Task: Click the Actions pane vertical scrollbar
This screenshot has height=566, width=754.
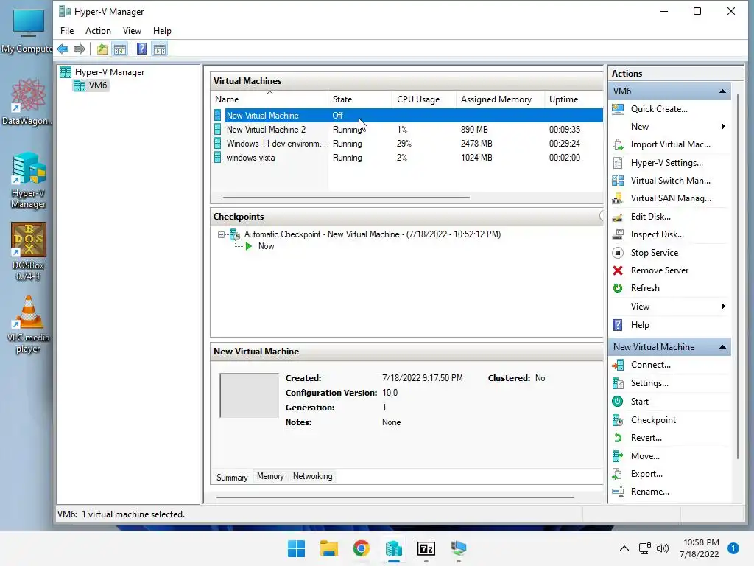Action: pos(738,276)
